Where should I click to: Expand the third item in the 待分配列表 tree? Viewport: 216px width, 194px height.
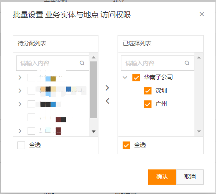pyautogui.click(x=20, y=104)
